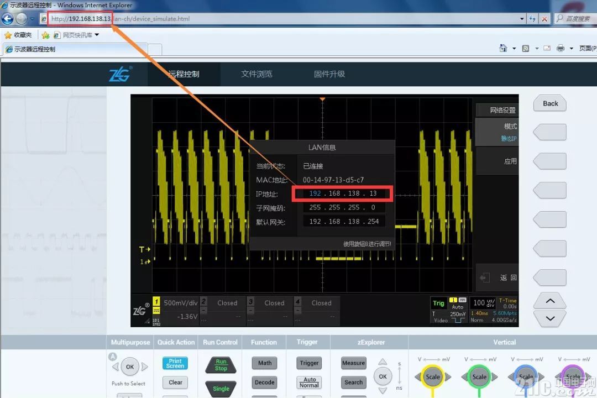Click the yellow channel 1 Scale knob
Screen dimensions: 597x398
(432, 376)
